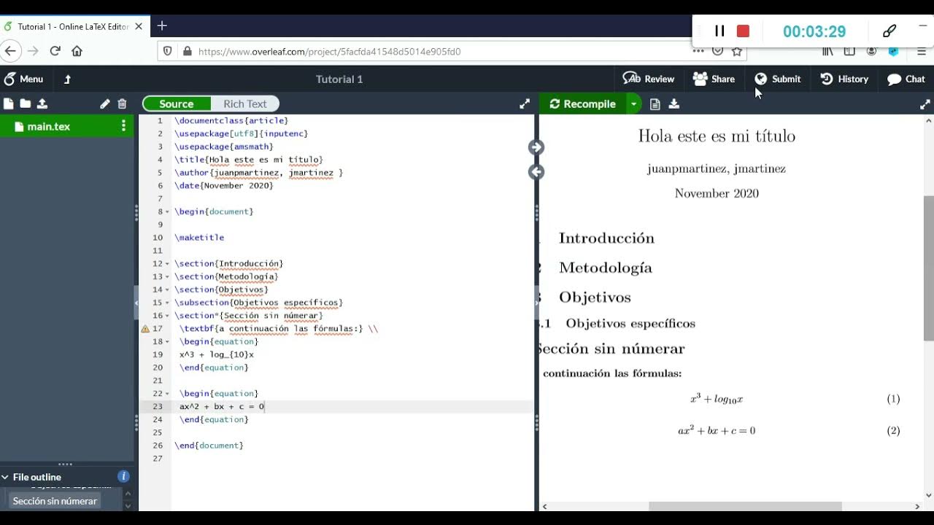Open the Chat panel
The height and width of the screenshot is (525, 934).
point(906,79)
